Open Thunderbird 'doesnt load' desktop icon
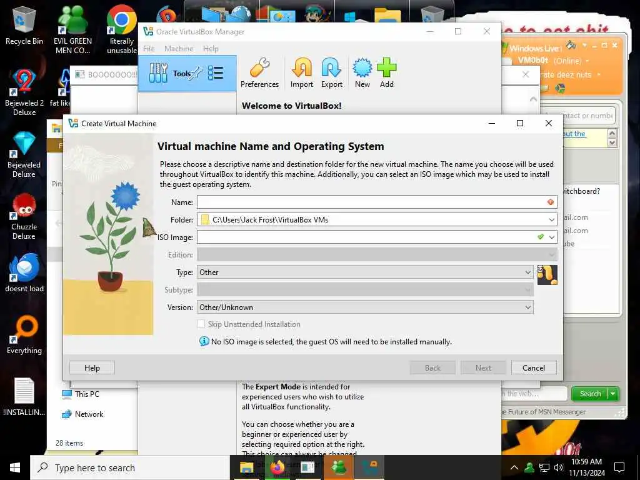The height and width of the screenshot is (480, 640). point(24,272)
